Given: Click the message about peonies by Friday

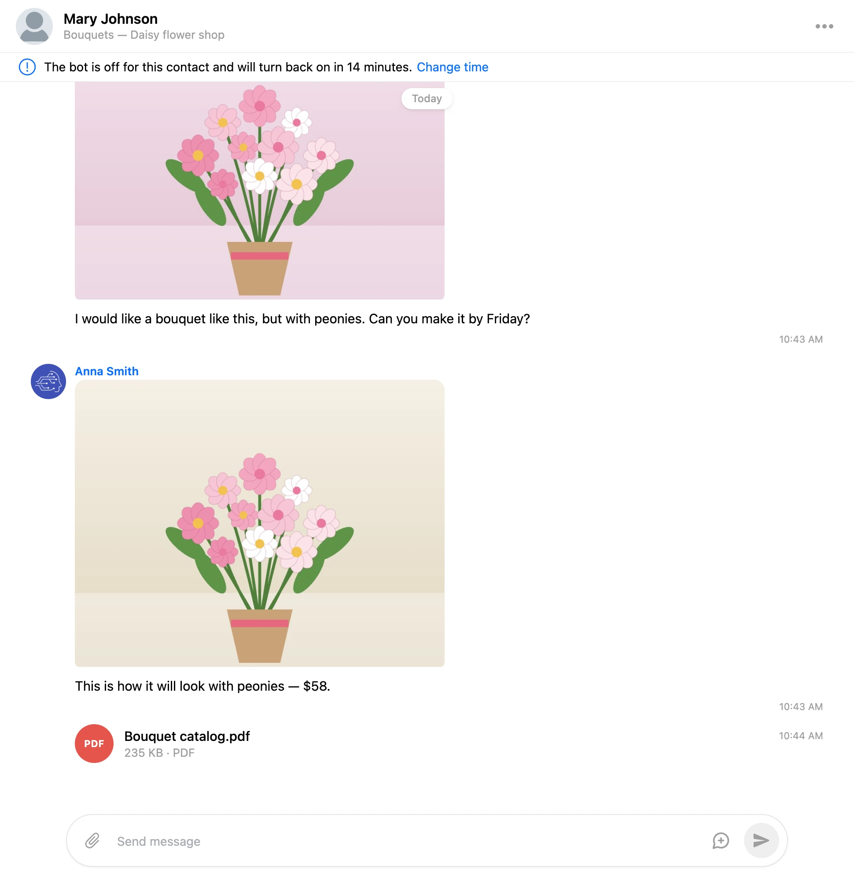Looking at the screenshot, I should pyautogui.click(x=302, y=318).
